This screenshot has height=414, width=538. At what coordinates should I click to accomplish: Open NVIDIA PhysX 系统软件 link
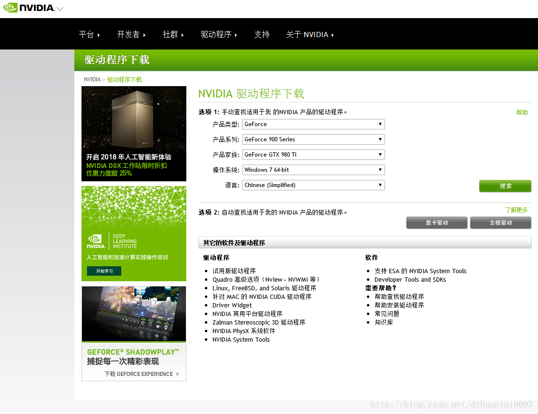[x=244, y=331]
